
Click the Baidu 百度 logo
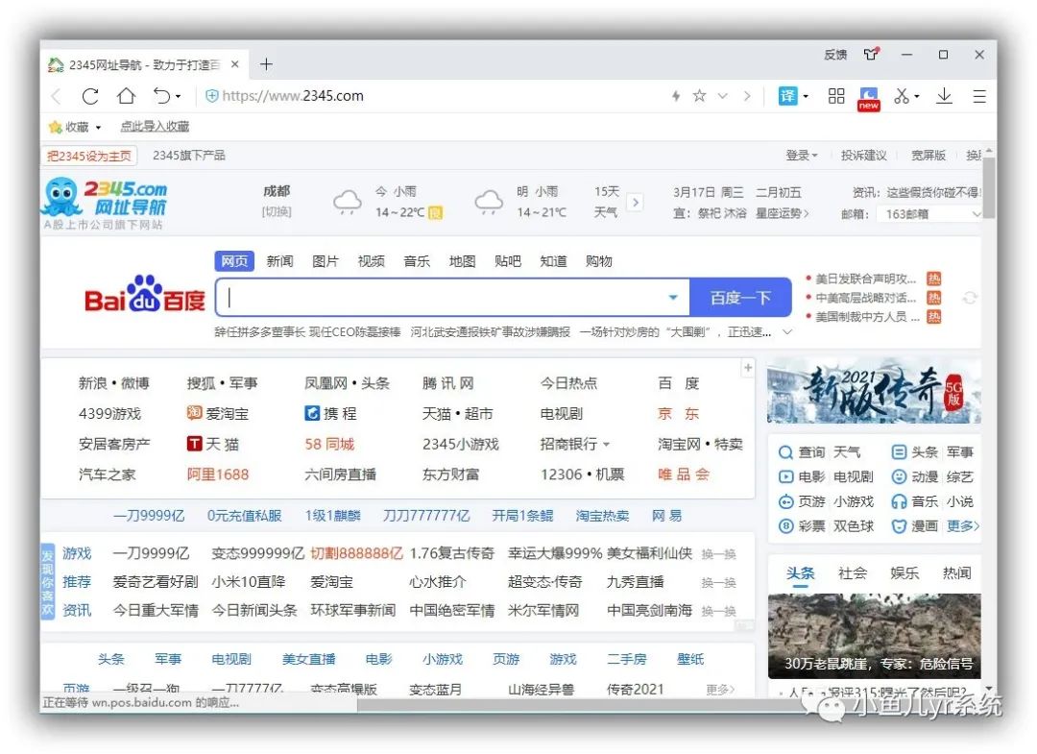coord(144,294)
